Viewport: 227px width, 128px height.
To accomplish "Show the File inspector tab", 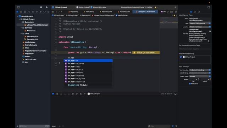I will tap(191, 12).
